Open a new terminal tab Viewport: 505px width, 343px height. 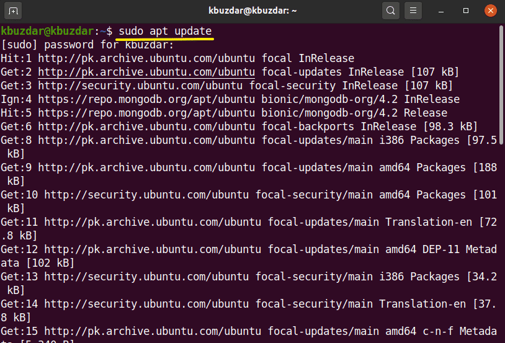(14, 11)
